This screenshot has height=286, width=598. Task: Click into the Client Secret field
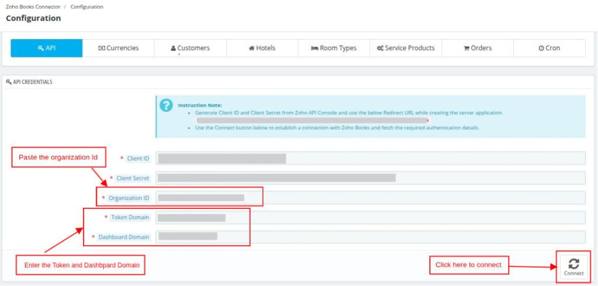point(370,178)
